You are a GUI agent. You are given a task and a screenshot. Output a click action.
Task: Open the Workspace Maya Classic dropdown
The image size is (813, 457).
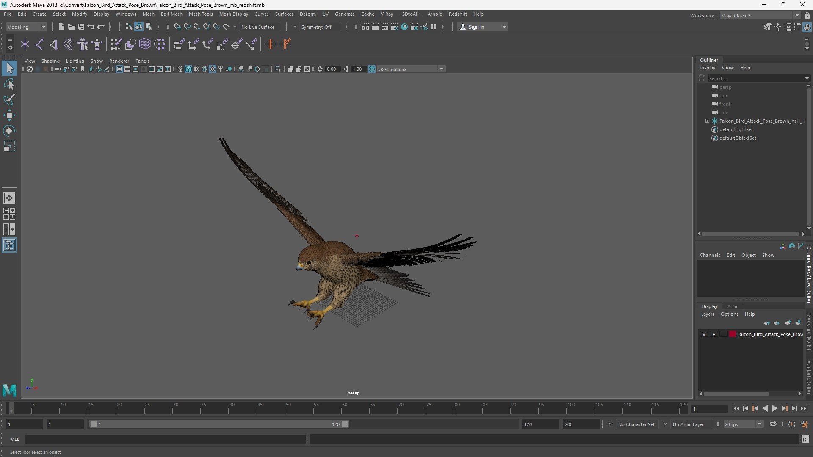tap(760, 15)
